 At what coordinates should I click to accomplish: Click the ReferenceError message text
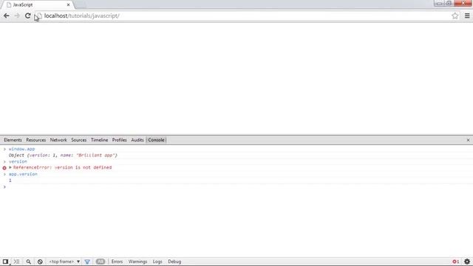point(62,168)
